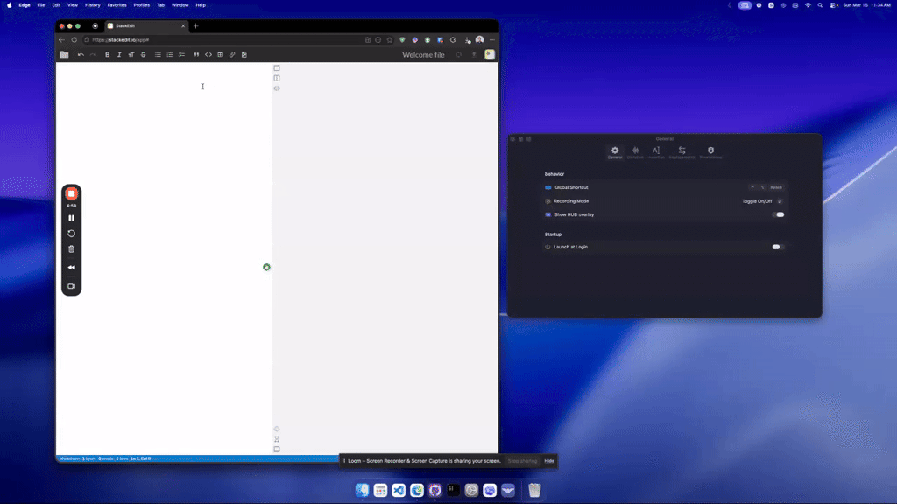
Task: Insert a blockquote in the editor
Action: point(196,55)
